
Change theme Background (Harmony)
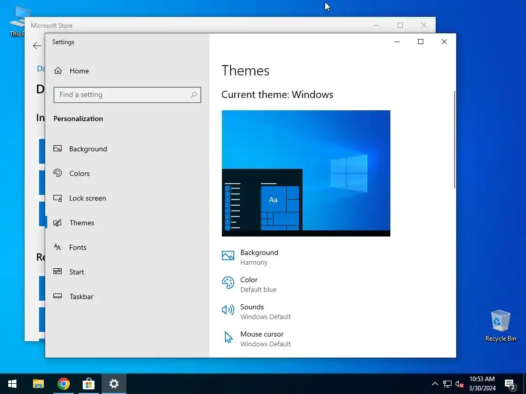[x=250, y=258]
